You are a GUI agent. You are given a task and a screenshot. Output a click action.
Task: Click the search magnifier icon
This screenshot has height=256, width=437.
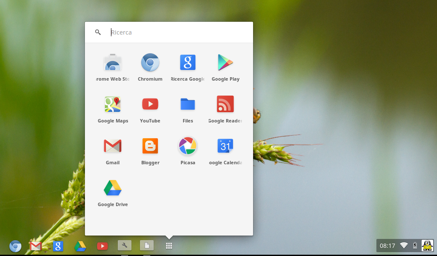tap(98, 32)
